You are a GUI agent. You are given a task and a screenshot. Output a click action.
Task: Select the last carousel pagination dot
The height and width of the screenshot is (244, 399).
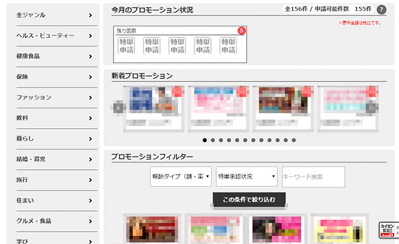pos(293,140)
